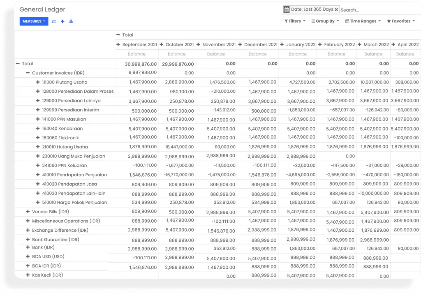Expand 160060 Elektronik row
Image resolution: width=421 pixels, height=293 pixels.
[38, 138]
